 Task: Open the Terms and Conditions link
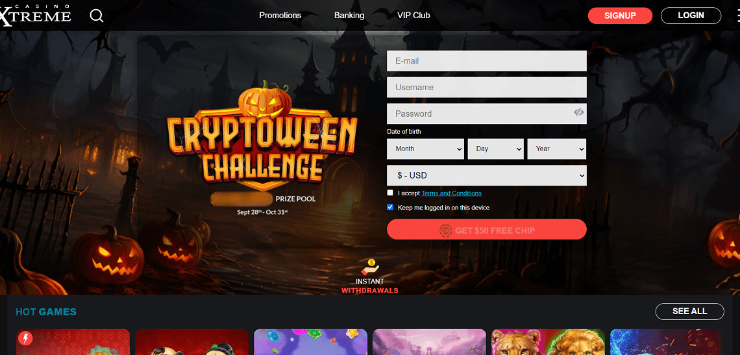452,193
